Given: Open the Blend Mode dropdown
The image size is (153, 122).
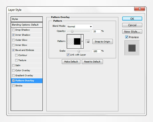Looking at the screenshot, I should (80, 26).
